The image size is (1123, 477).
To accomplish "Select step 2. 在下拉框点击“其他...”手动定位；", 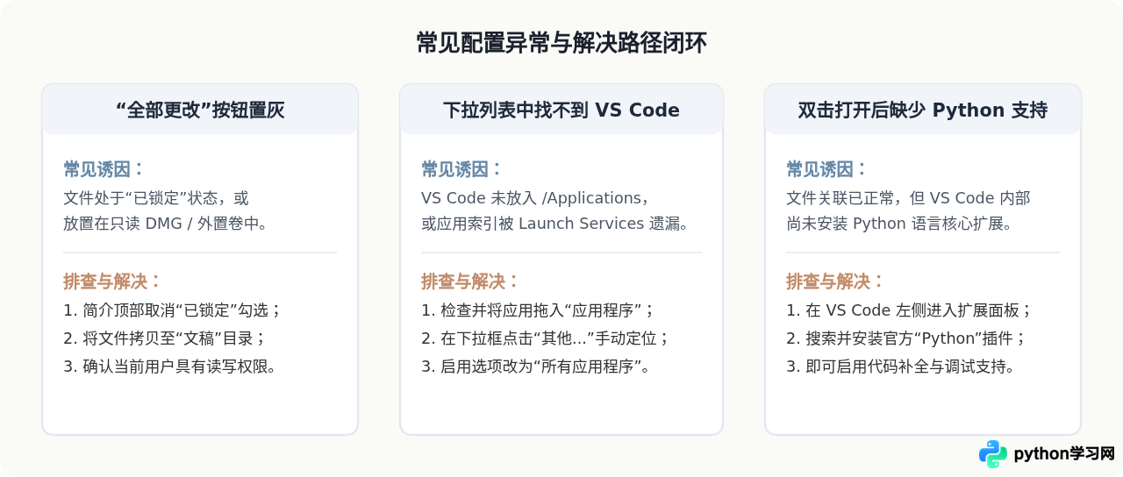I will [x=546, y=338].
